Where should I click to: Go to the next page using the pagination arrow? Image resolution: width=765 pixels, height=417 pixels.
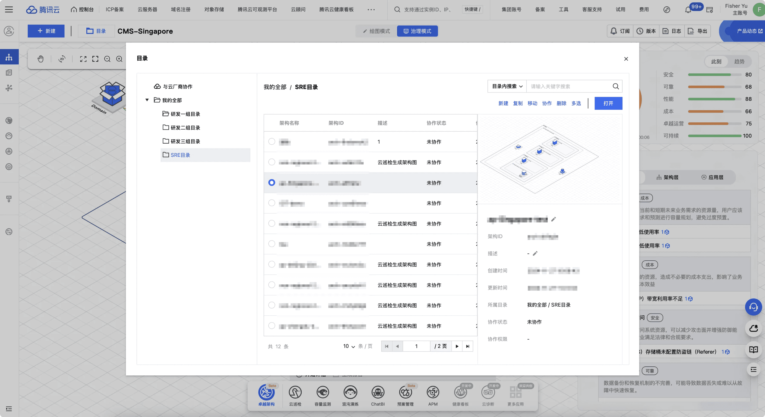[x=457, y=346]
